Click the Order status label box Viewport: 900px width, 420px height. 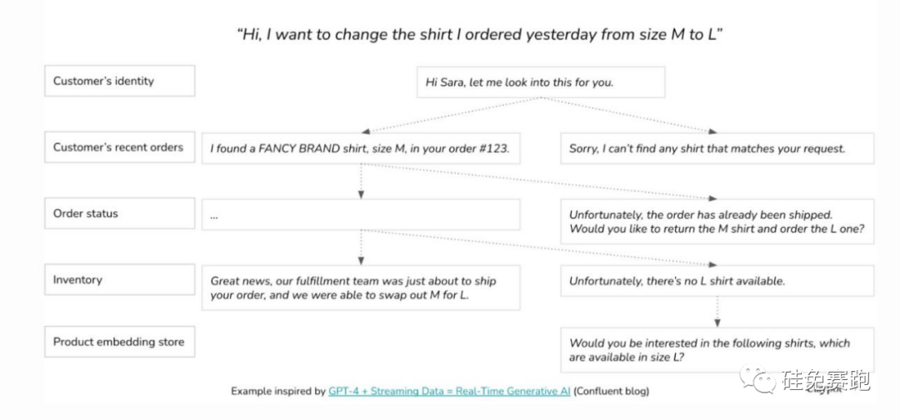pyautogui.click(x=119, y=214)
